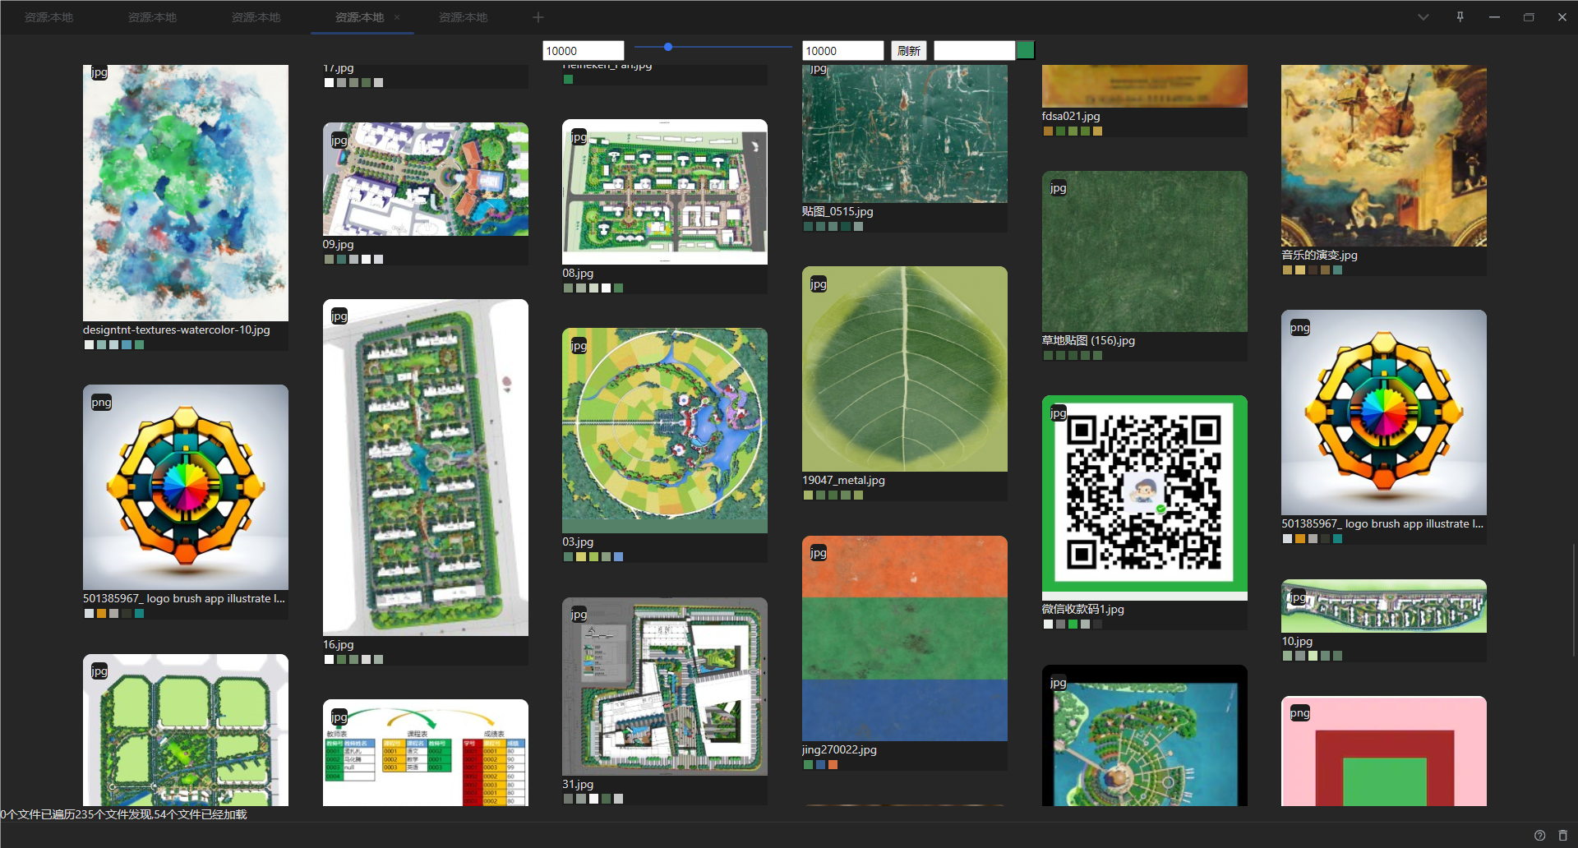This screenshot has width=1578, height=848.
Task: Click the jpg badge on the QR code image
Action: click(1058, 412)
